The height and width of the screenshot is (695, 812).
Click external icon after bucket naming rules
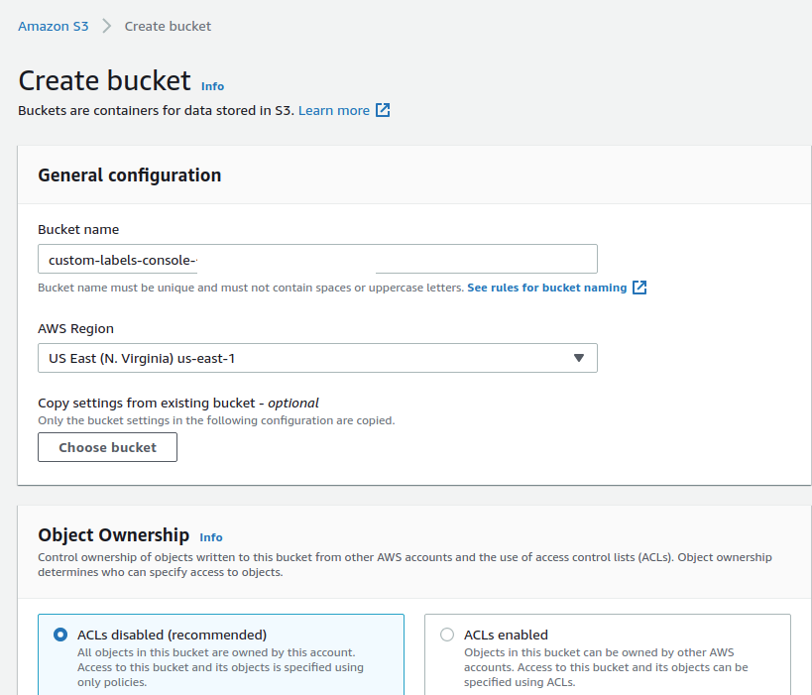[639, 288]
